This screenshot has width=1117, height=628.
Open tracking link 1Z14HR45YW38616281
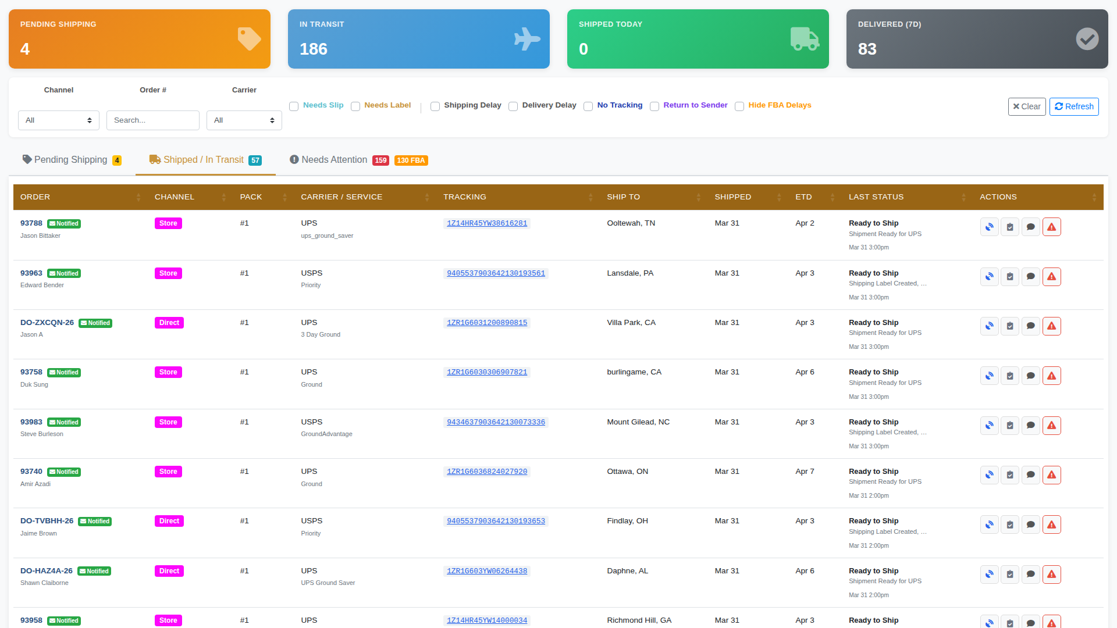click(x=486, y=223)
